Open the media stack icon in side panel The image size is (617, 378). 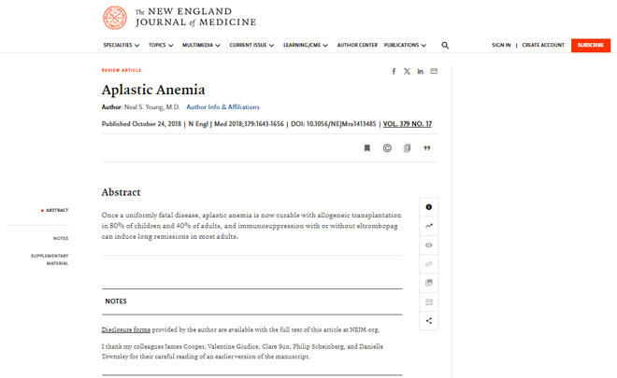[429, 283]
